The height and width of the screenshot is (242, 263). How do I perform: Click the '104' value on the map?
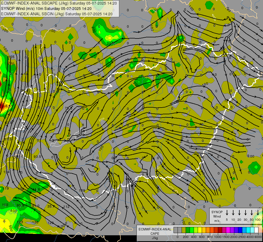click(21, 189)
